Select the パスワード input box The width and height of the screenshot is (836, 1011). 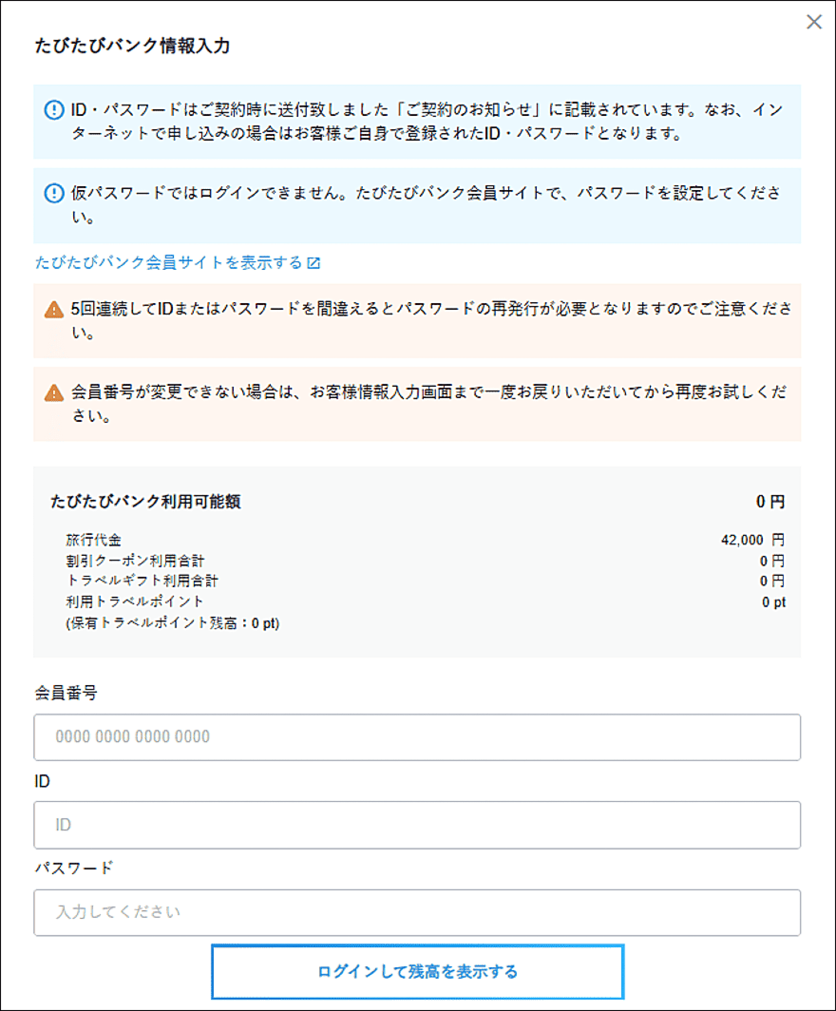tap(417, 912)
